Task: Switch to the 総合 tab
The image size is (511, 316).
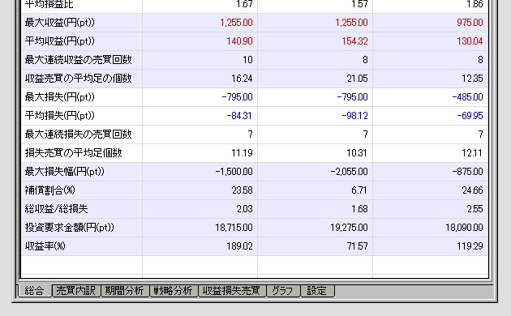Action: click(34, 290)
